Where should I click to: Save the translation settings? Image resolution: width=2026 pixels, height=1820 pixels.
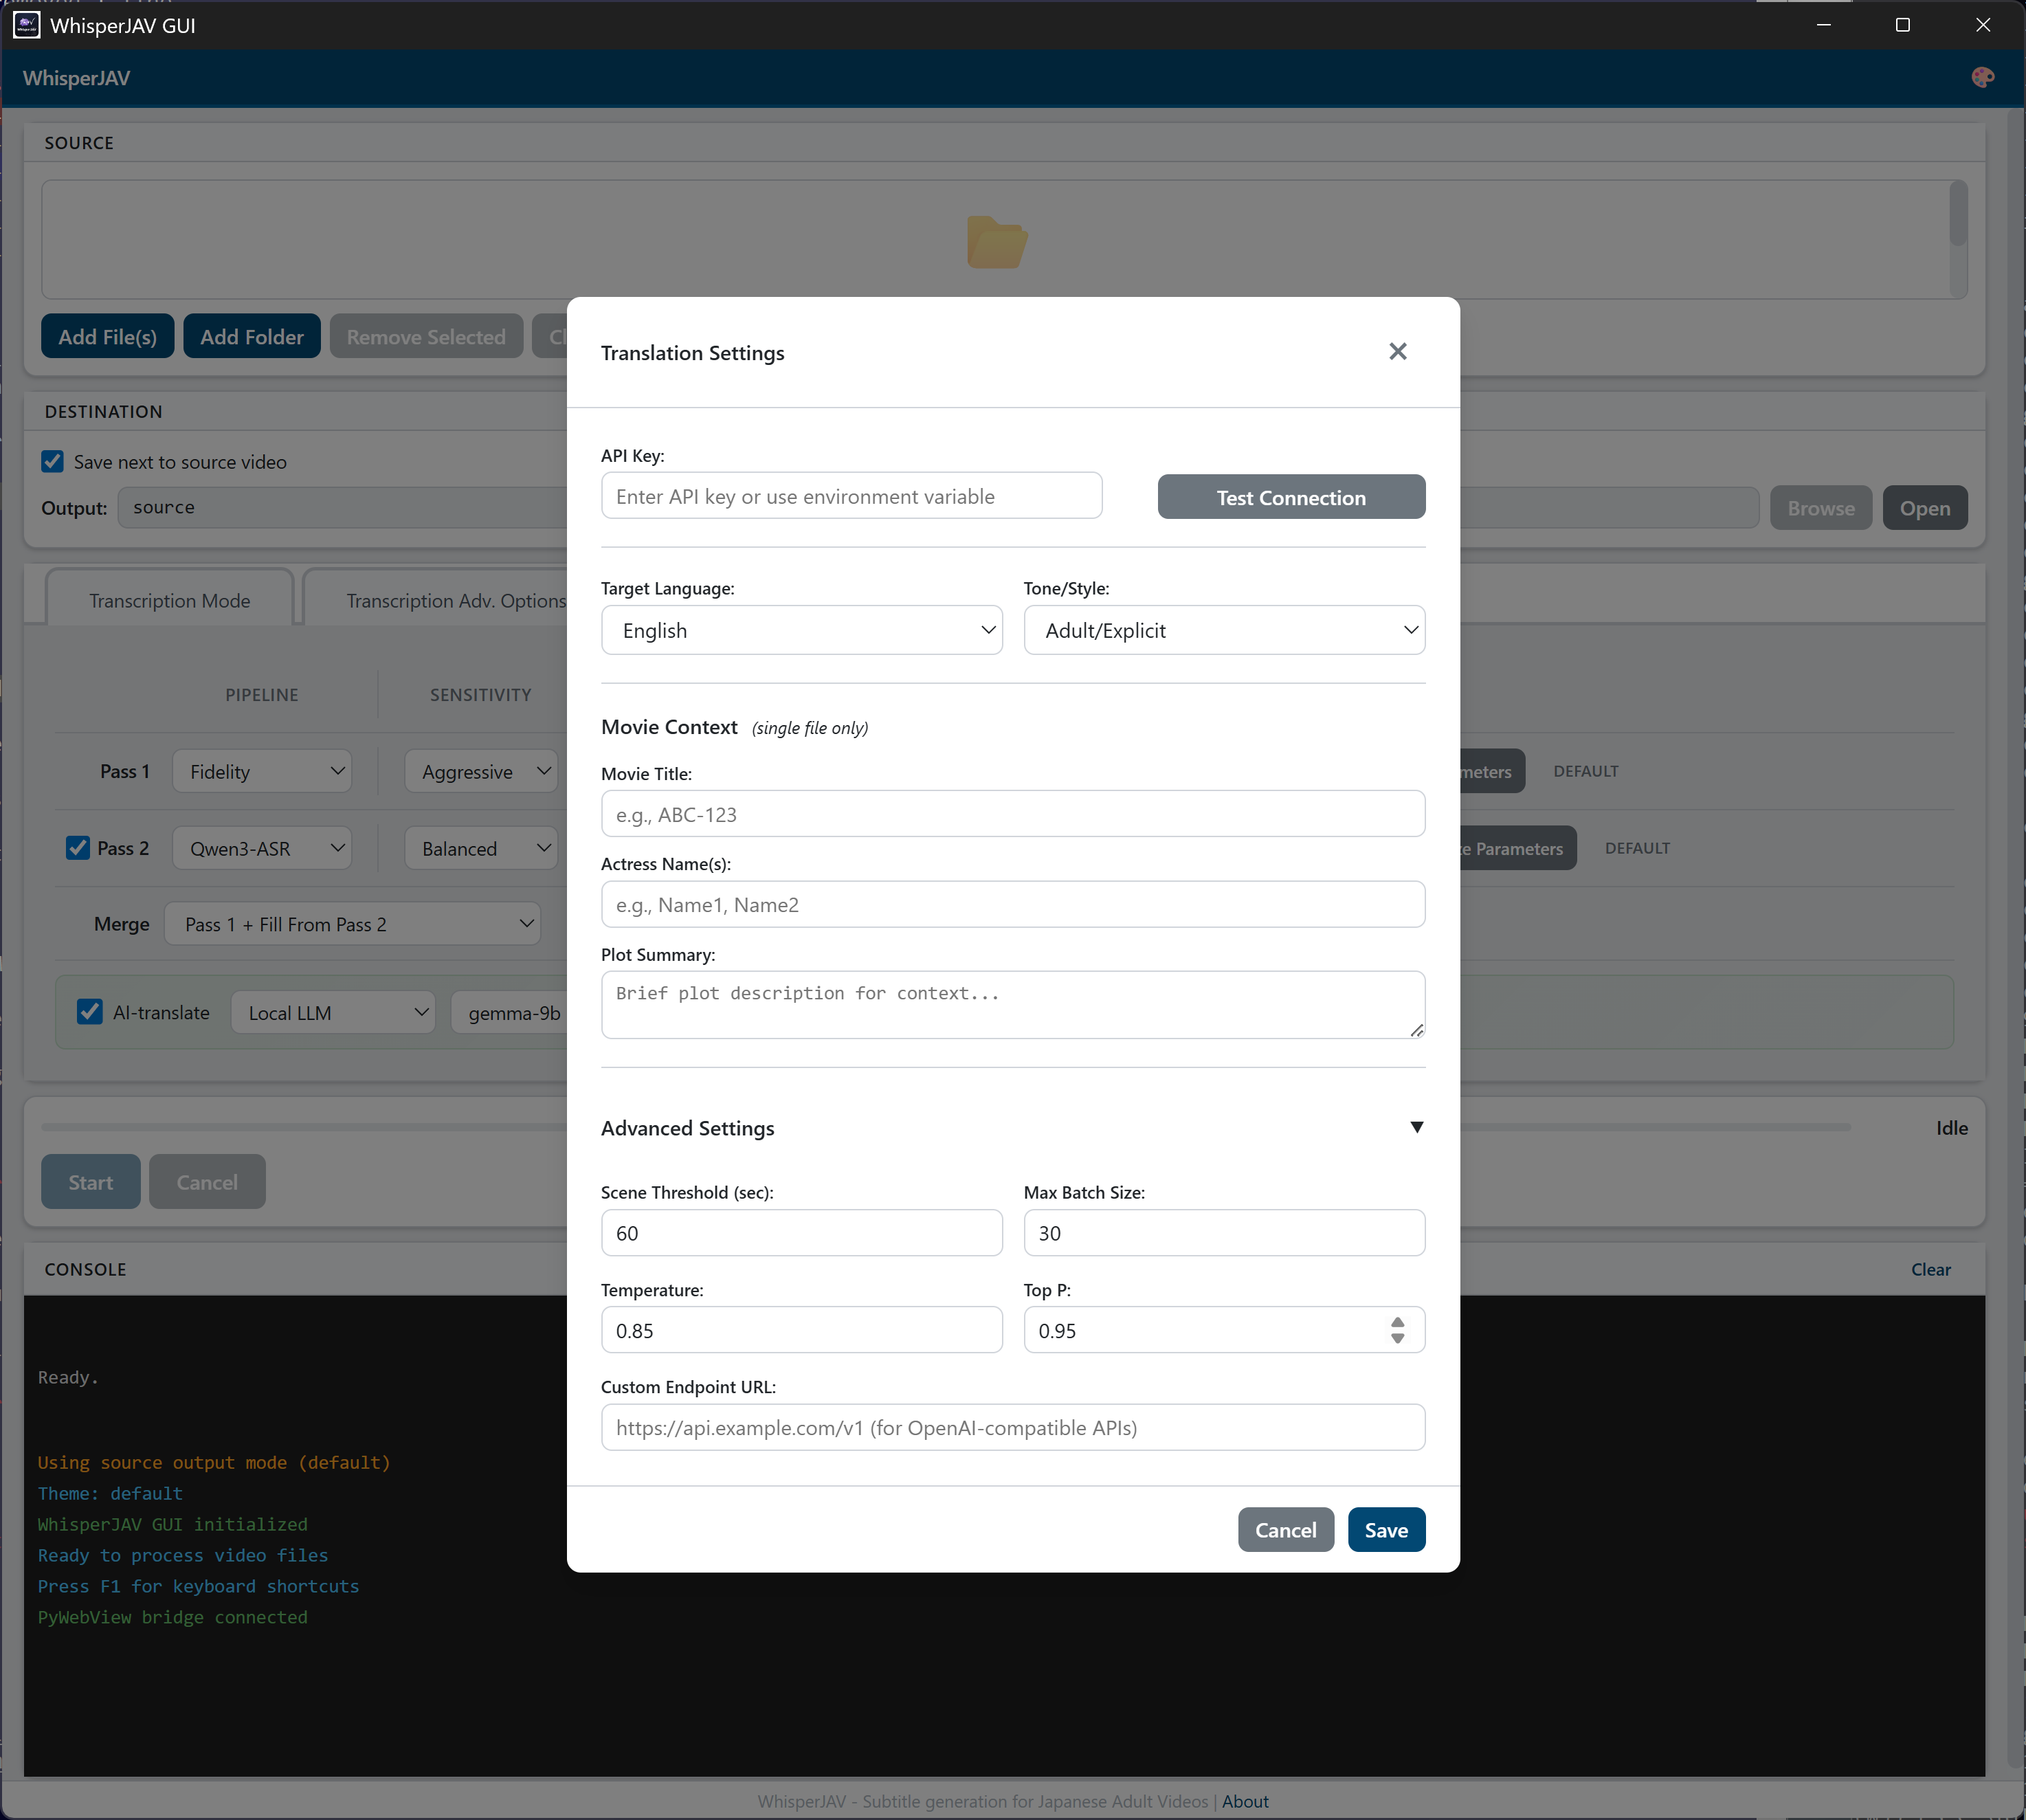1385,1529
